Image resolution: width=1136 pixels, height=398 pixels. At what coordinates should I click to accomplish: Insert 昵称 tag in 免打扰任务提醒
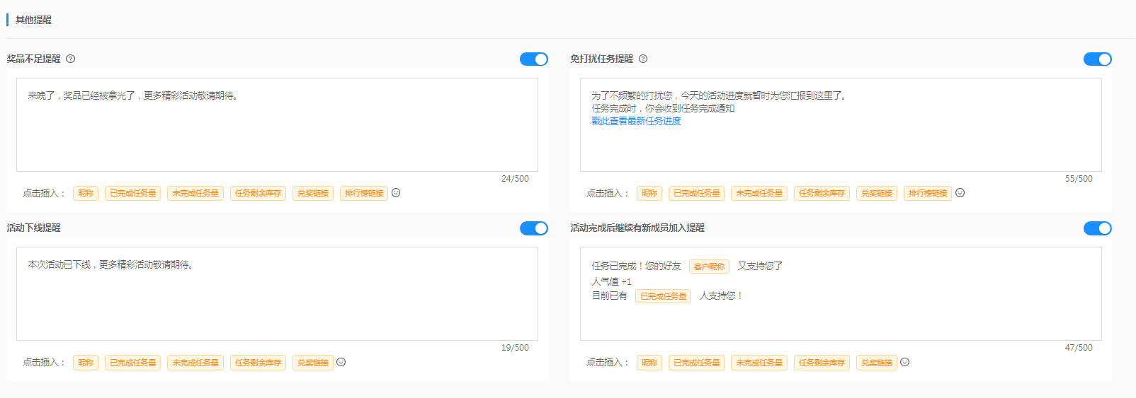click(649, 193)
